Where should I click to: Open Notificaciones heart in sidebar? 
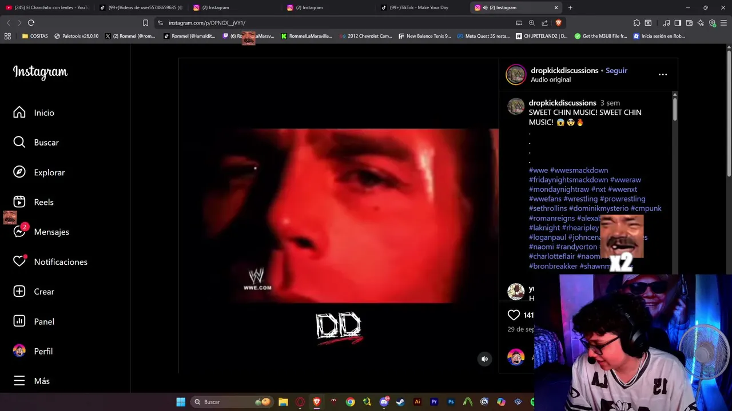[50, 261]
